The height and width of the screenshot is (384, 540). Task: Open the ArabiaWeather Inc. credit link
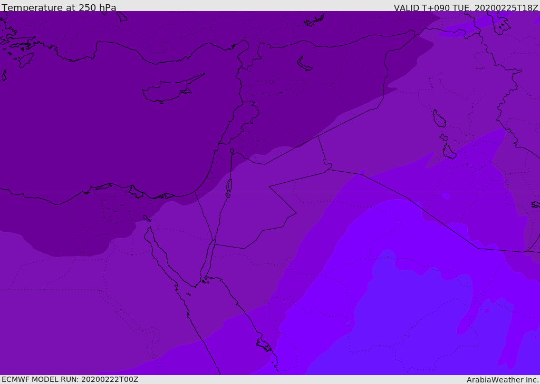[x=503, y=380]
